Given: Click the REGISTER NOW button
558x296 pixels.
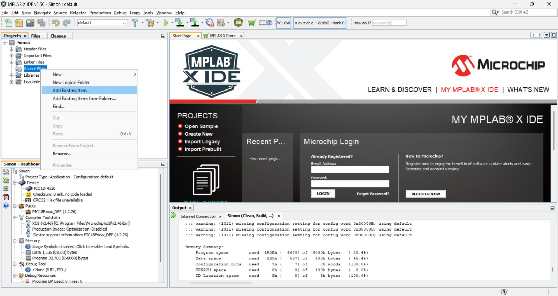Looking at the screenshot, I should click(x=425, y=194).
